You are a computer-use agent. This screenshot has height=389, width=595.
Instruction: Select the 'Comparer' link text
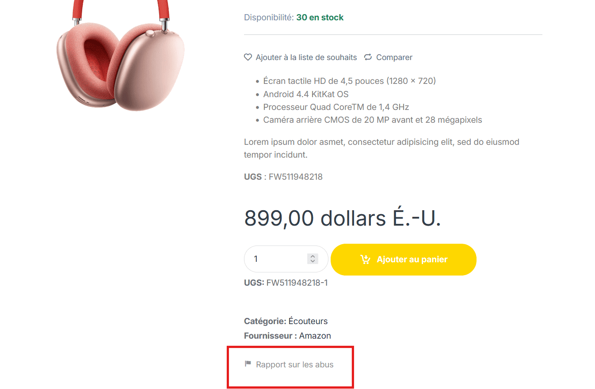tap(394, 57)
